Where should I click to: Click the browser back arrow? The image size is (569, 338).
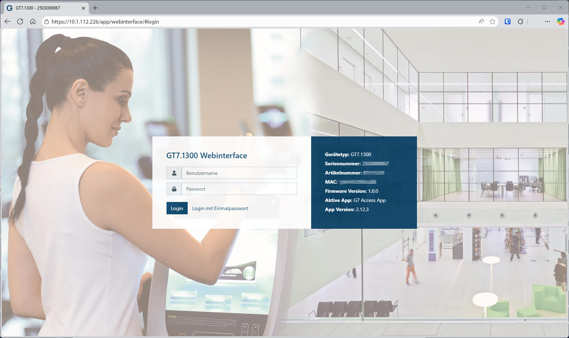(x=7, y=21)
